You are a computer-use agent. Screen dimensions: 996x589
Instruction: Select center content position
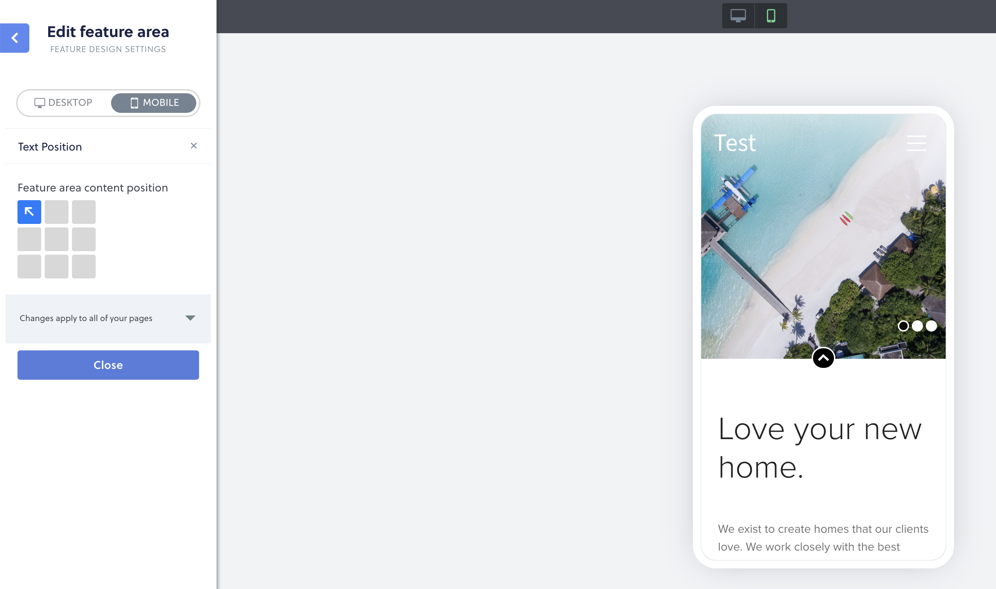56,239
